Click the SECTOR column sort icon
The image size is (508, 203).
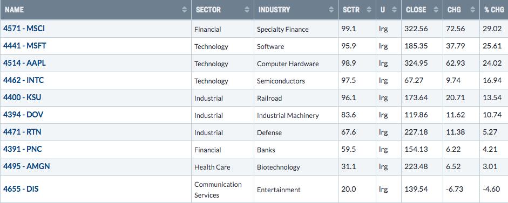(x=247, y=10)
